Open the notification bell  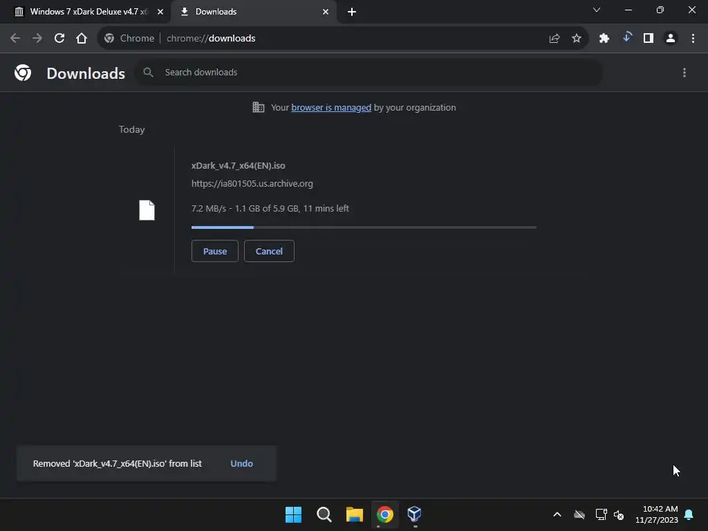pos(689,514)
